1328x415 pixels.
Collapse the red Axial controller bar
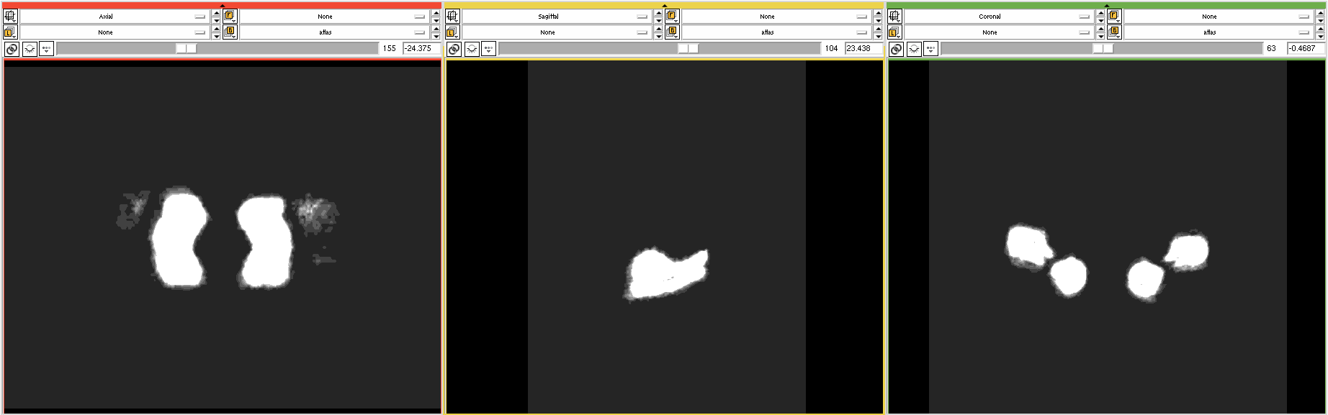(x=223, y=5)
